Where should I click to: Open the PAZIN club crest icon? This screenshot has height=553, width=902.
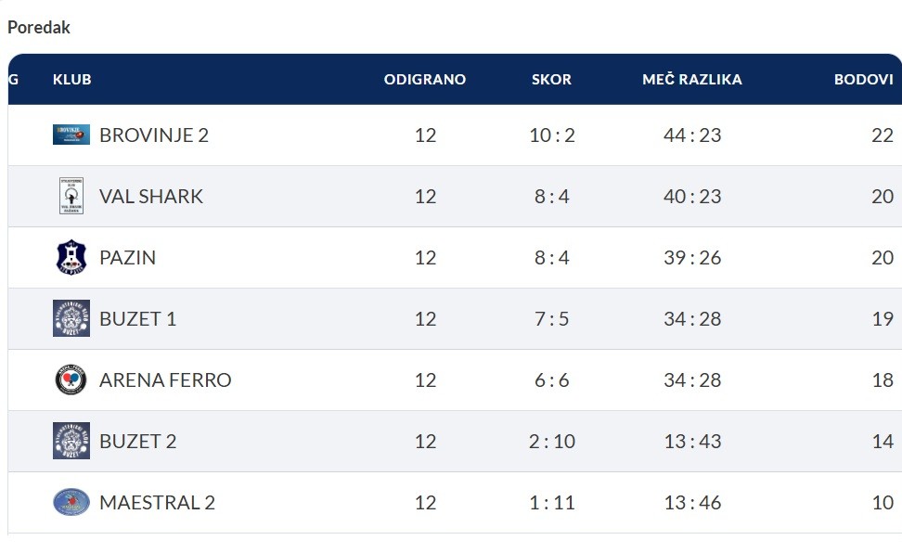coord(71,257)
